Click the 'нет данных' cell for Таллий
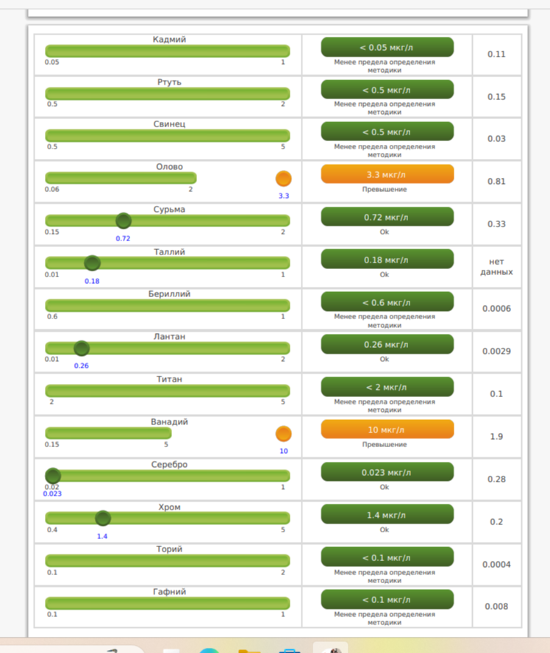This screenshot has width=550, height=653. (x=496, y=266)
